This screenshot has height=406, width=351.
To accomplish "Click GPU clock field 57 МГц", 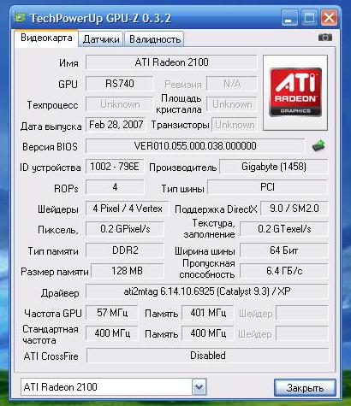I will point(111,313).
